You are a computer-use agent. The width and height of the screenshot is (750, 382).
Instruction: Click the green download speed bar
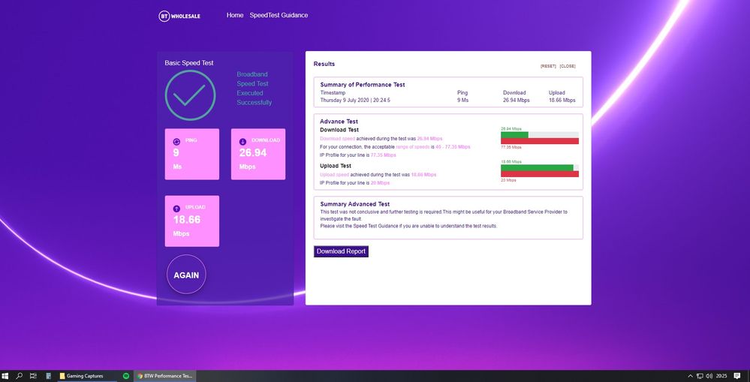[x=514, y=135]
